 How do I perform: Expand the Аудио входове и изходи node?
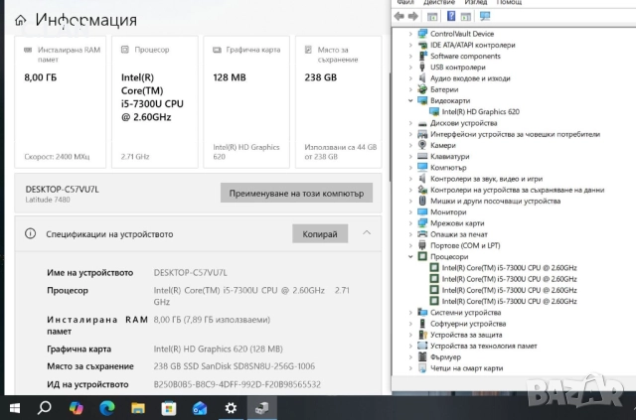tap(410, 78)
